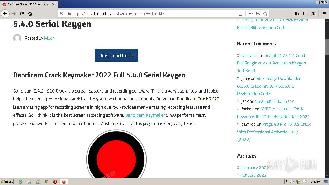Open Opera browser from taskbar
Screen dimensions: 329x185
pos(55,182)
